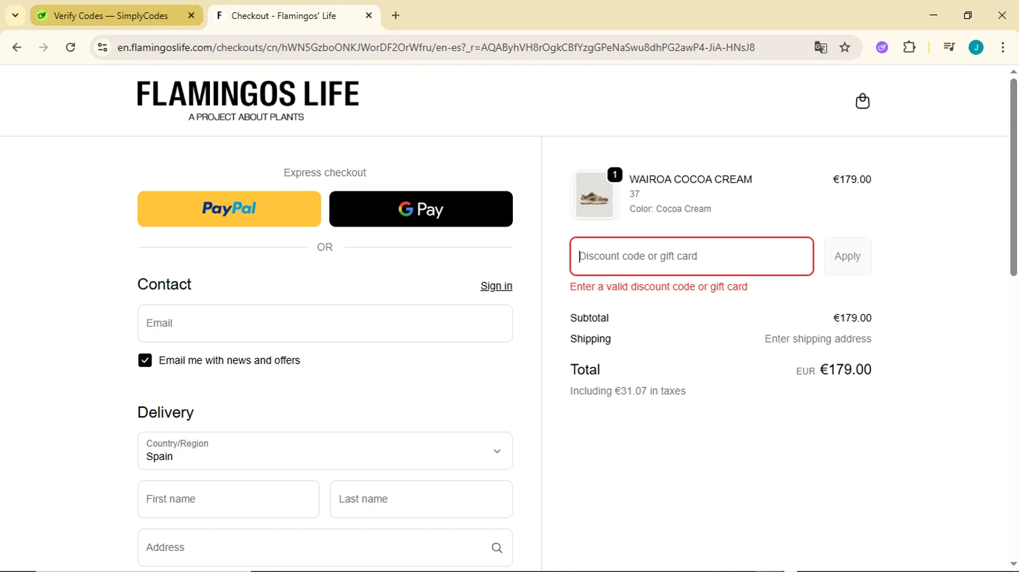Pay with the Google Pay button
Viewport: 1019px width, 572px height.
421,209
